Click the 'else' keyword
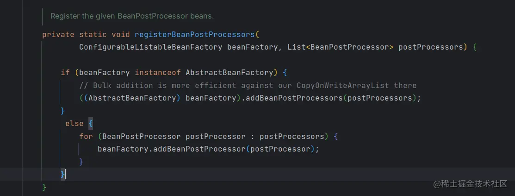This screenshot has width=515, height=196. click(x=74, y=124)
